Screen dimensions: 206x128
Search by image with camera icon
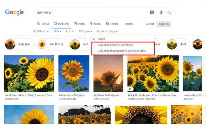point(152,13)
